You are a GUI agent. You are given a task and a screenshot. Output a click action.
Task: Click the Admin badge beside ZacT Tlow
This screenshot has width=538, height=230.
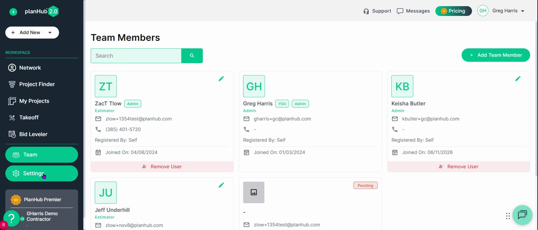tap(133, 104)
